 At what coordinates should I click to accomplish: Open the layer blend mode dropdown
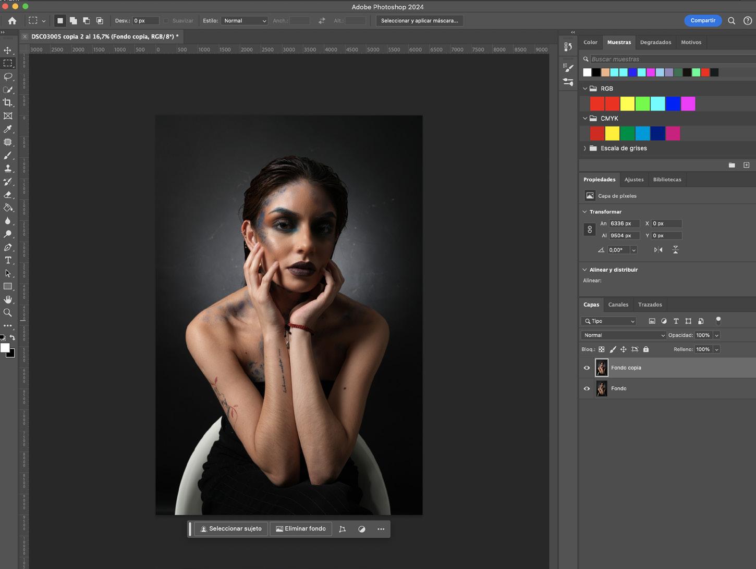point(624,335)
